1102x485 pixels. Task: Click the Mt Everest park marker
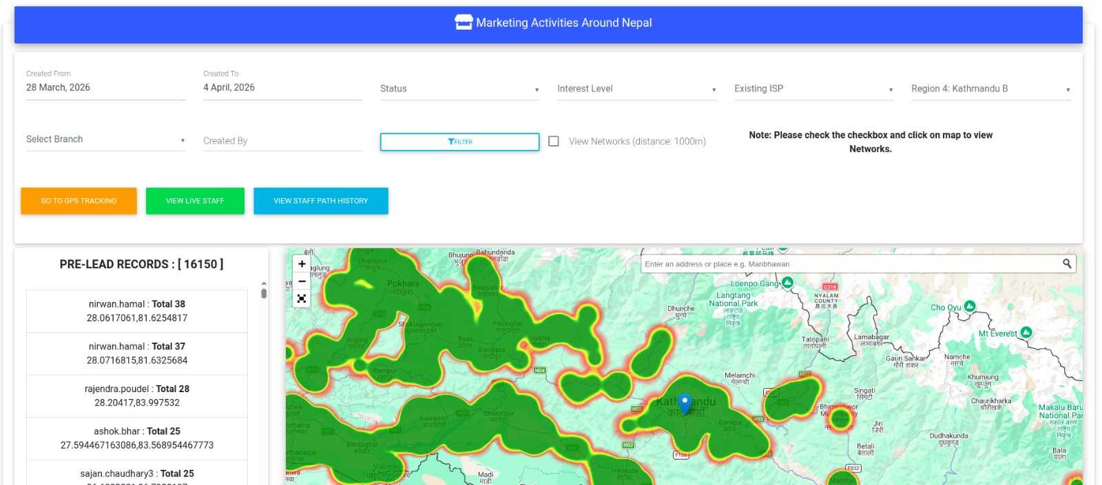click(1026, 332)
